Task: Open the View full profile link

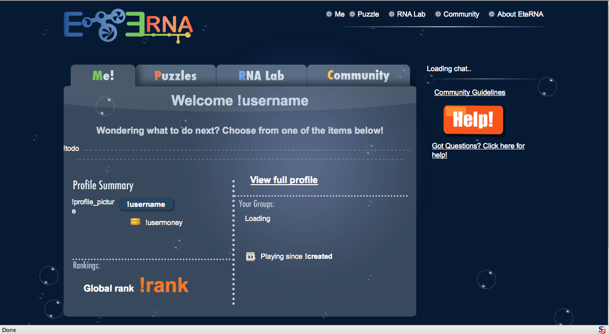Action: pos(284,180)
